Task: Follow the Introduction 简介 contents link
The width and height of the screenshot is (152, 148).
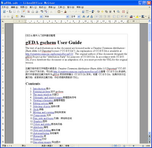Action: coord(42,88)
